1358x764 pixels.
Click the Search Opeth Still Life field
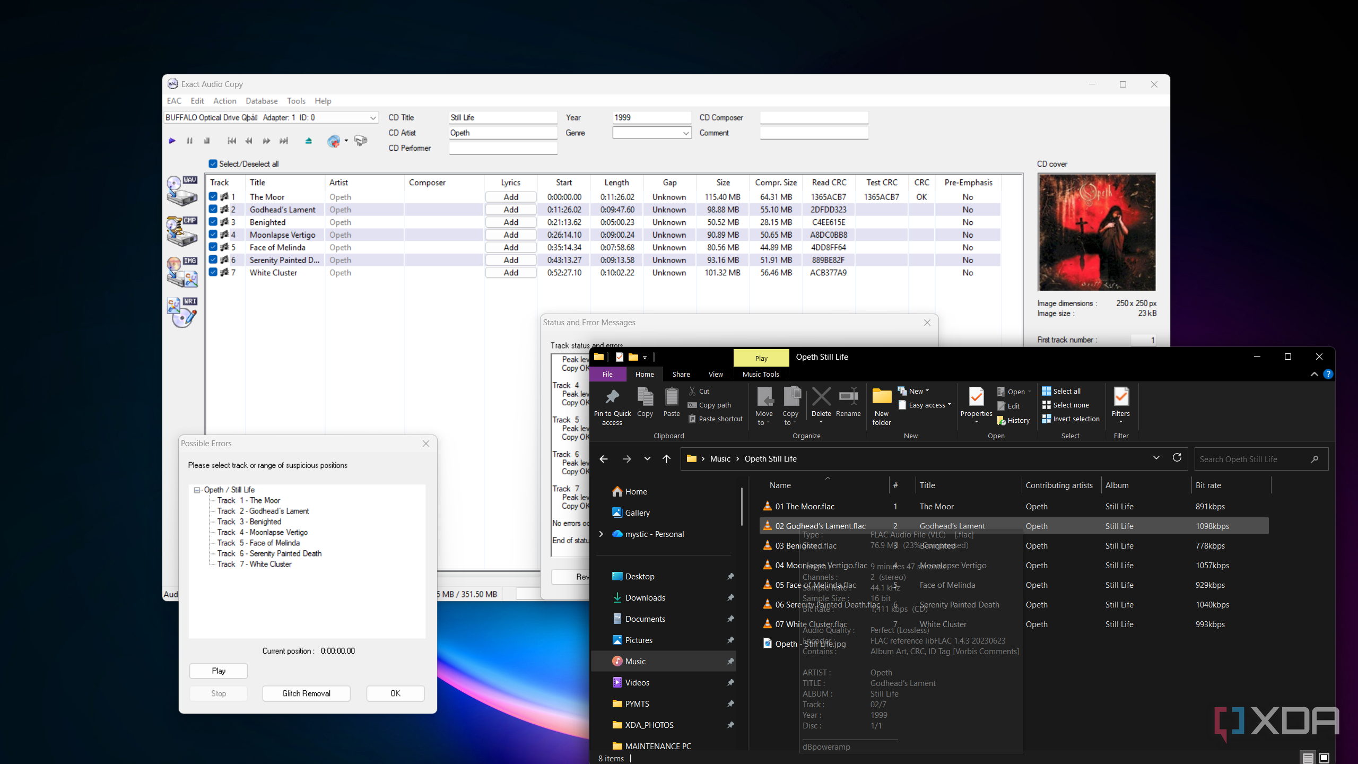(x=1261, y=459)
